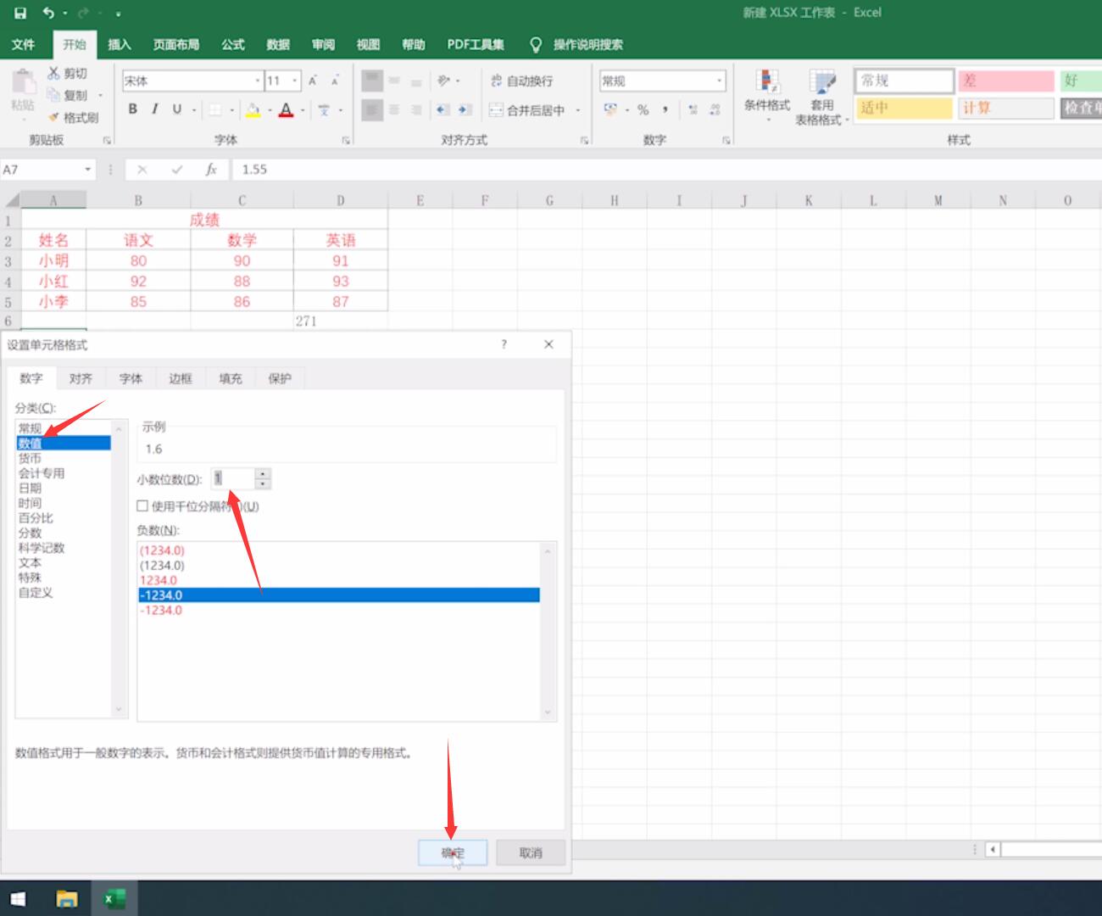Image resolution: width=1102 pixels, height=916 pixels.
Task: Apply percent style (%)
Action: (x=643, y=109)
